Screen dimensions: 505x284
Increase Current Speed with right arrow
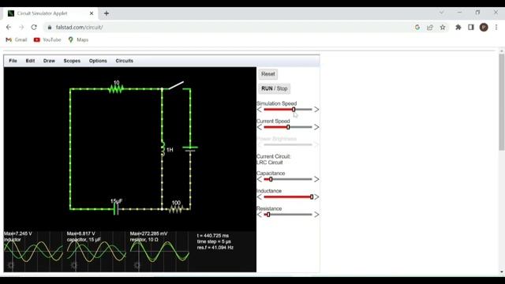pos(316,127)
